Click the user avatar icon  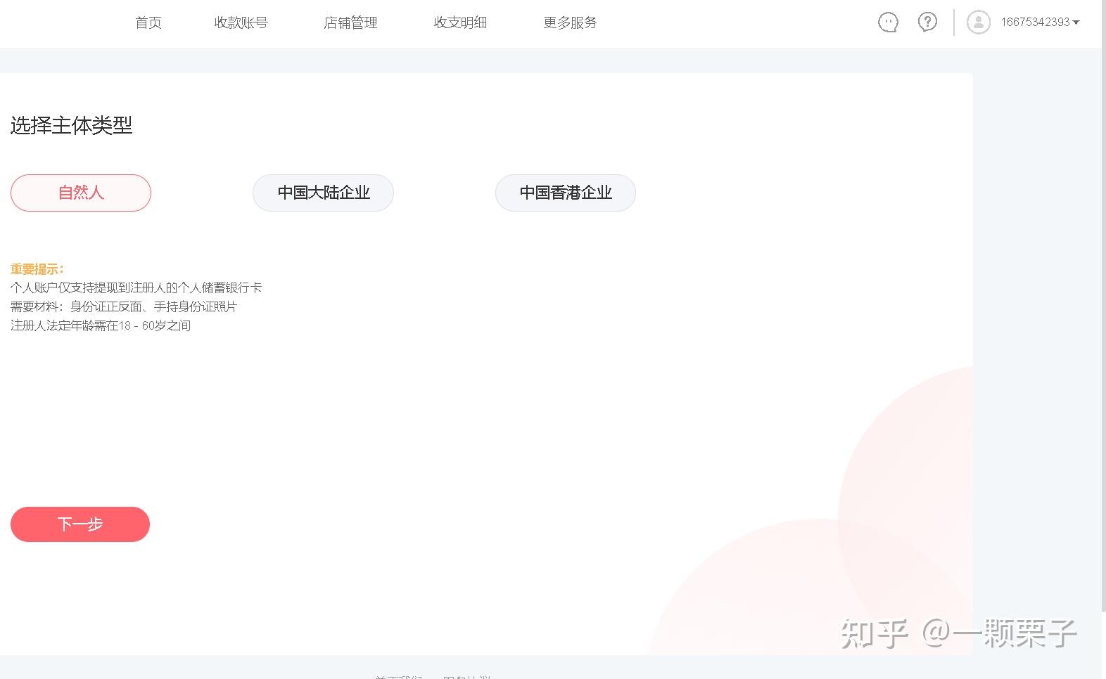pyautogui.click(x=978, y=22)
